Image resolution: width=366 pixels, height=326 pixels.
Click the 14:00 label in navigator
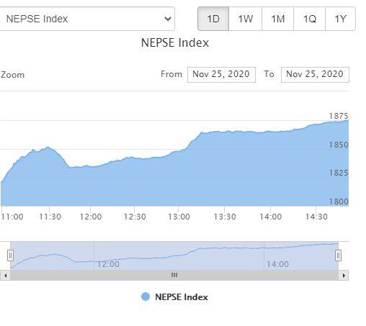coord(277,264)
